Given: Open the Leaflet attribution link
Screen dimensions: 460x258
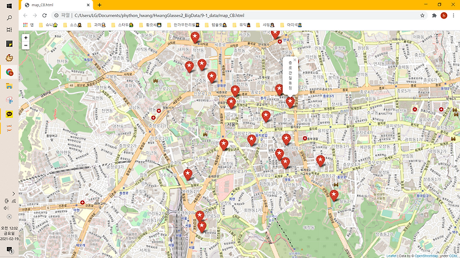Looking at the screenshot, I should click(391, 256).
